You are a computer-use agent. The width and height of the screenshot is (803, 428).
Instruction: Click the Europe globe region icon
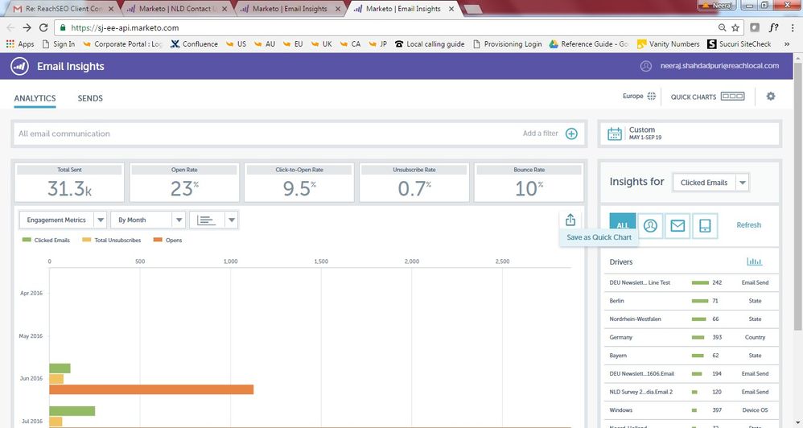click(651, 97)
